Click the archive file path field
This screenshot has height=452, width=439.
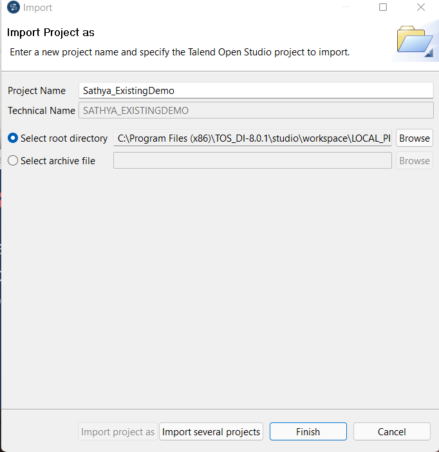point(252,160)
